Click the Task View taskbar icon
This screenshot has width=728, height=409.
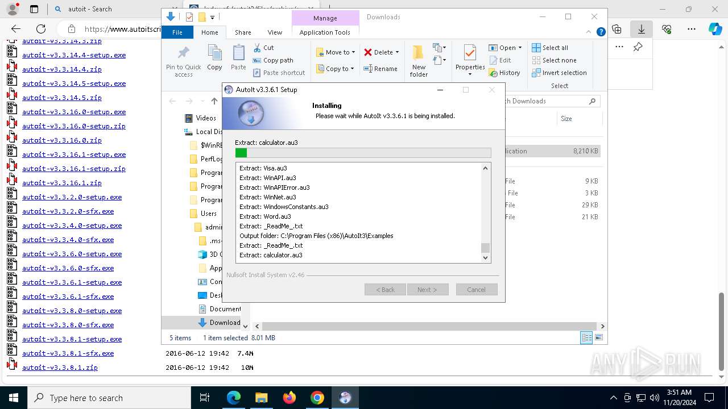pos(205,398)
